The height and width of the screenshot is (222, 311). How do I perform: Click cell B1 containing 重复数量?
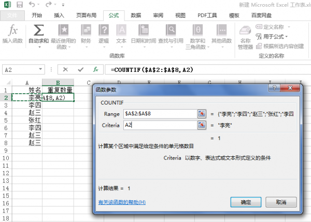click(58, 90)
